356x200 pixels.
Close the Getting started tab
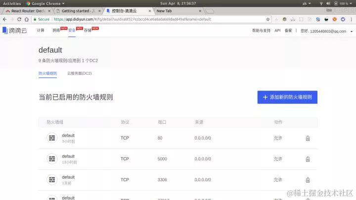99,11
